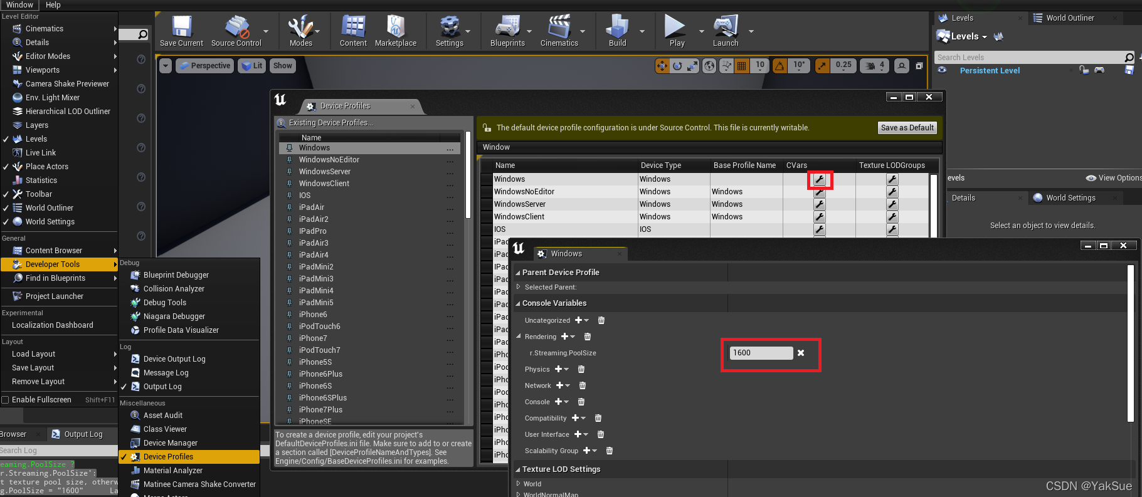The image size is (1142, 497).
Task: Collapse the Console Variables section
Action: coord(518,303)
